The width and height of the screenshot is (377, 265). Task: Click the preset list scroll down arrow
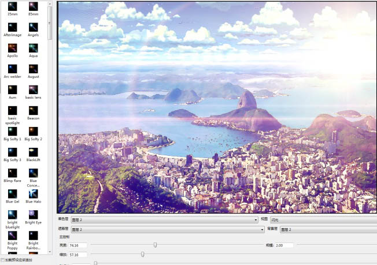point(50,252)
